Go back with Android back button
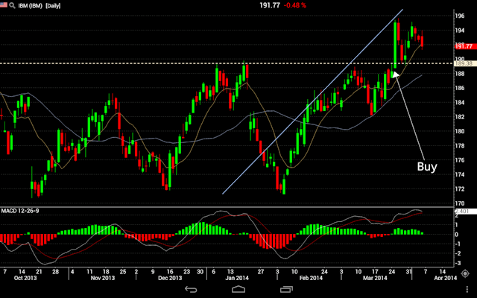Screen dimensions: 477x298 (191, 289)
